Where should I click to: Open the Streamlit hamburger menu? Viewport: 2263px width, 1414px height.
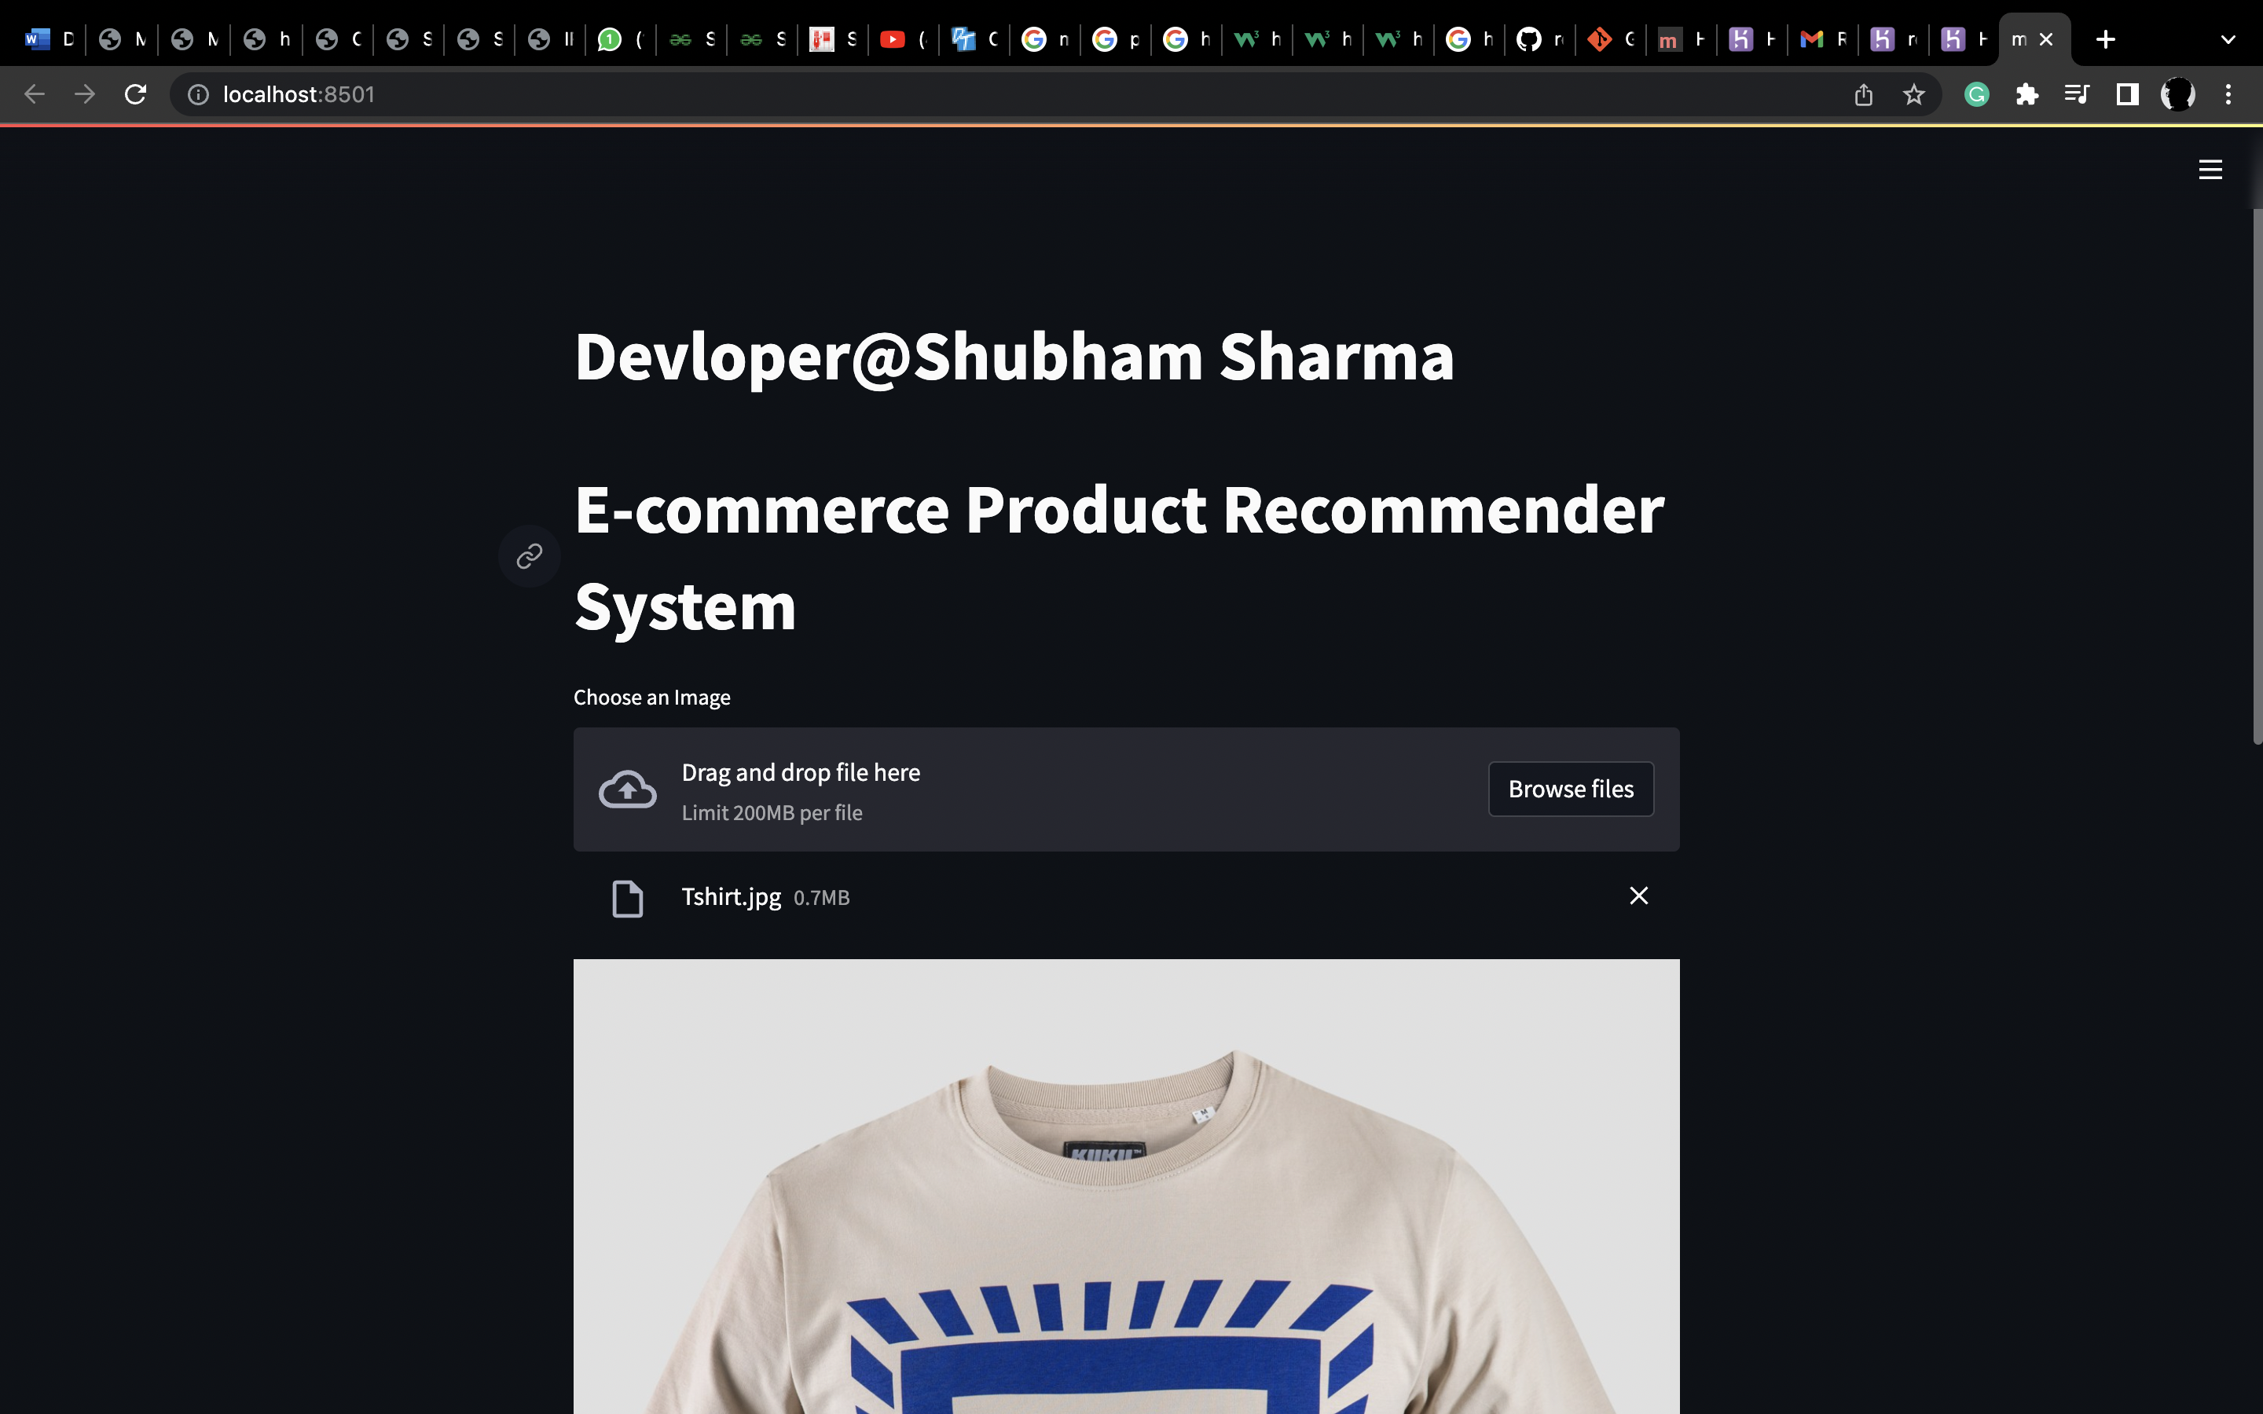point(2210,169)
